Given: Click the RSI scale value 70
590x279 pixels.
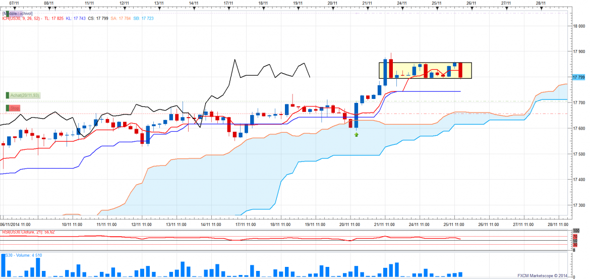Looking at the screenshot, I should (575, 237).
